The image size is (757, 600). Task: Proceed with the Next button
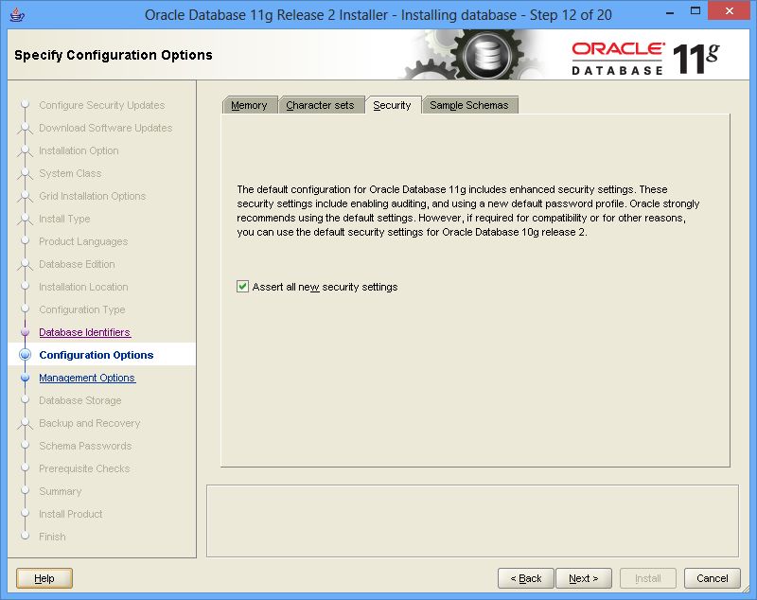click(x=583, y=578)
